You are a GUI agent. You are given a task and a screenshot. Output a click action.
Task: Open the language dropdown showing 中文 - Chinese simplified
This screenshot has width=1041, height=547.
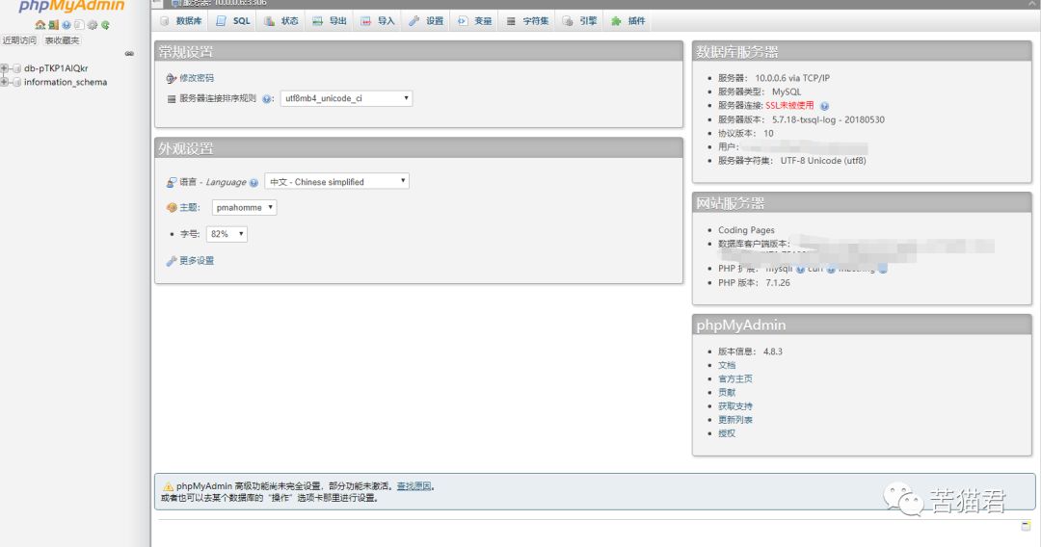[x=336, y=181]
